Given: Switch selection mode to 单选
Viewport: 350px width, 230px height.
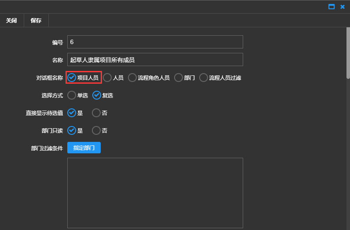Looking at the screenshot, I should [x=72, y=96].
